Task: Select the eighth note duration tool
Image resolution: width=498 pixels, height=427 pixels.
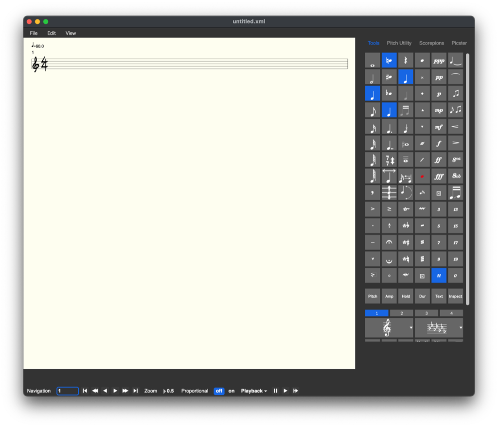Action: tap(373, 110)
